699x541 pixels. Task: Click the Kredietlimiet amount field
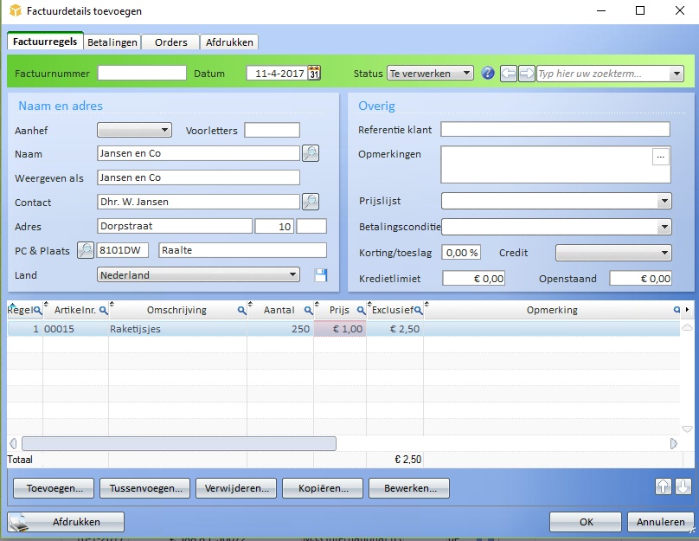point(473,279)
